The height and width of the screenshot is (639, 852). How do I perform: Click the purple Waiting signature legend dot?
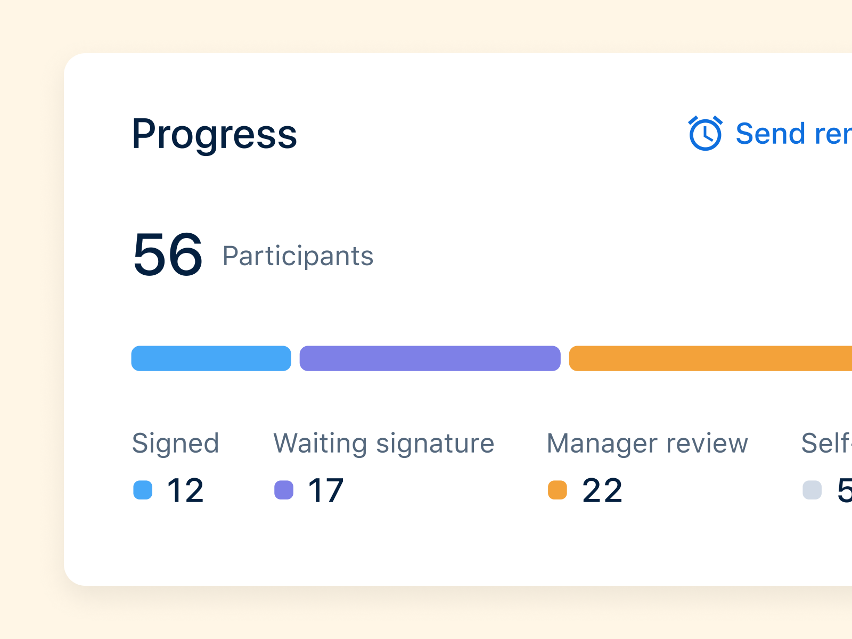283,489
